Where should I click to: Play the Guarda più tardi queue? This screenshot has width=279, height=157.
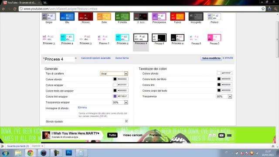(x=3, y=146)
